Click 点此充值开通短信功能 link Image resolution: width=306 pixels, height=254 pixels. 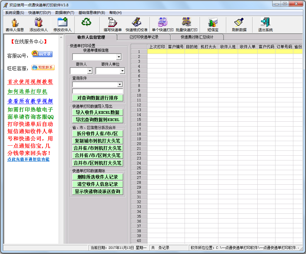tap(28, 159)
